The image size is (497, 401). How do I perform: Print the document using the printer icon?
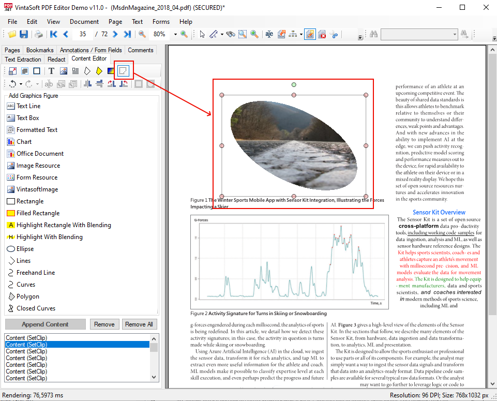coord(39,34)
